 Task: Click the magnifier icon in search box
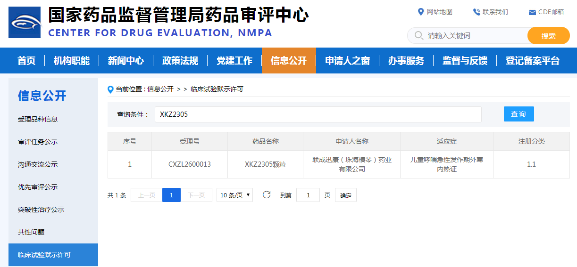point(418,36)
